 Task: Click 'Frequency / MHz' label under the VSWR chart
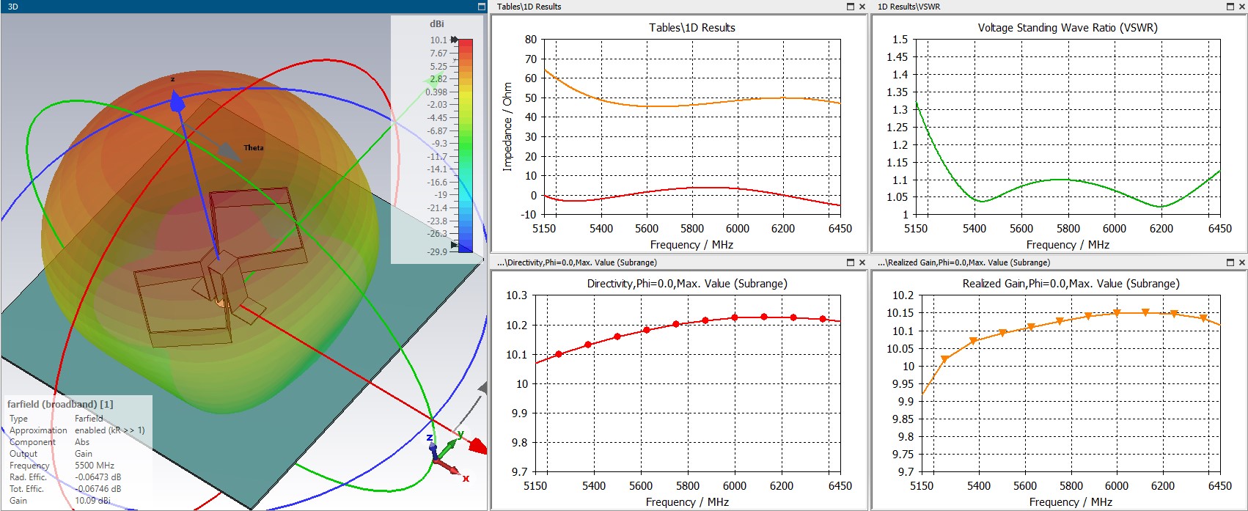click(x=1068, y=245)
